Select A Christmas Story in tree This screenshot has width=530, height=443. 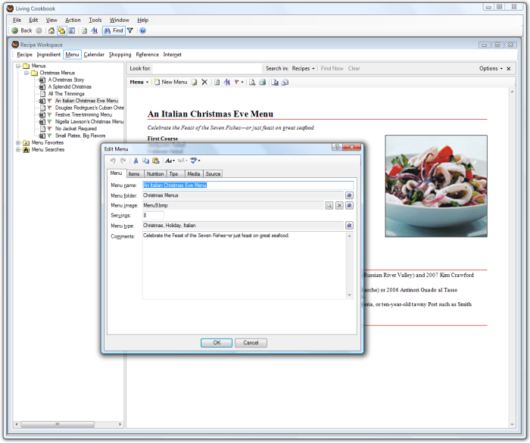click(66, 80)
